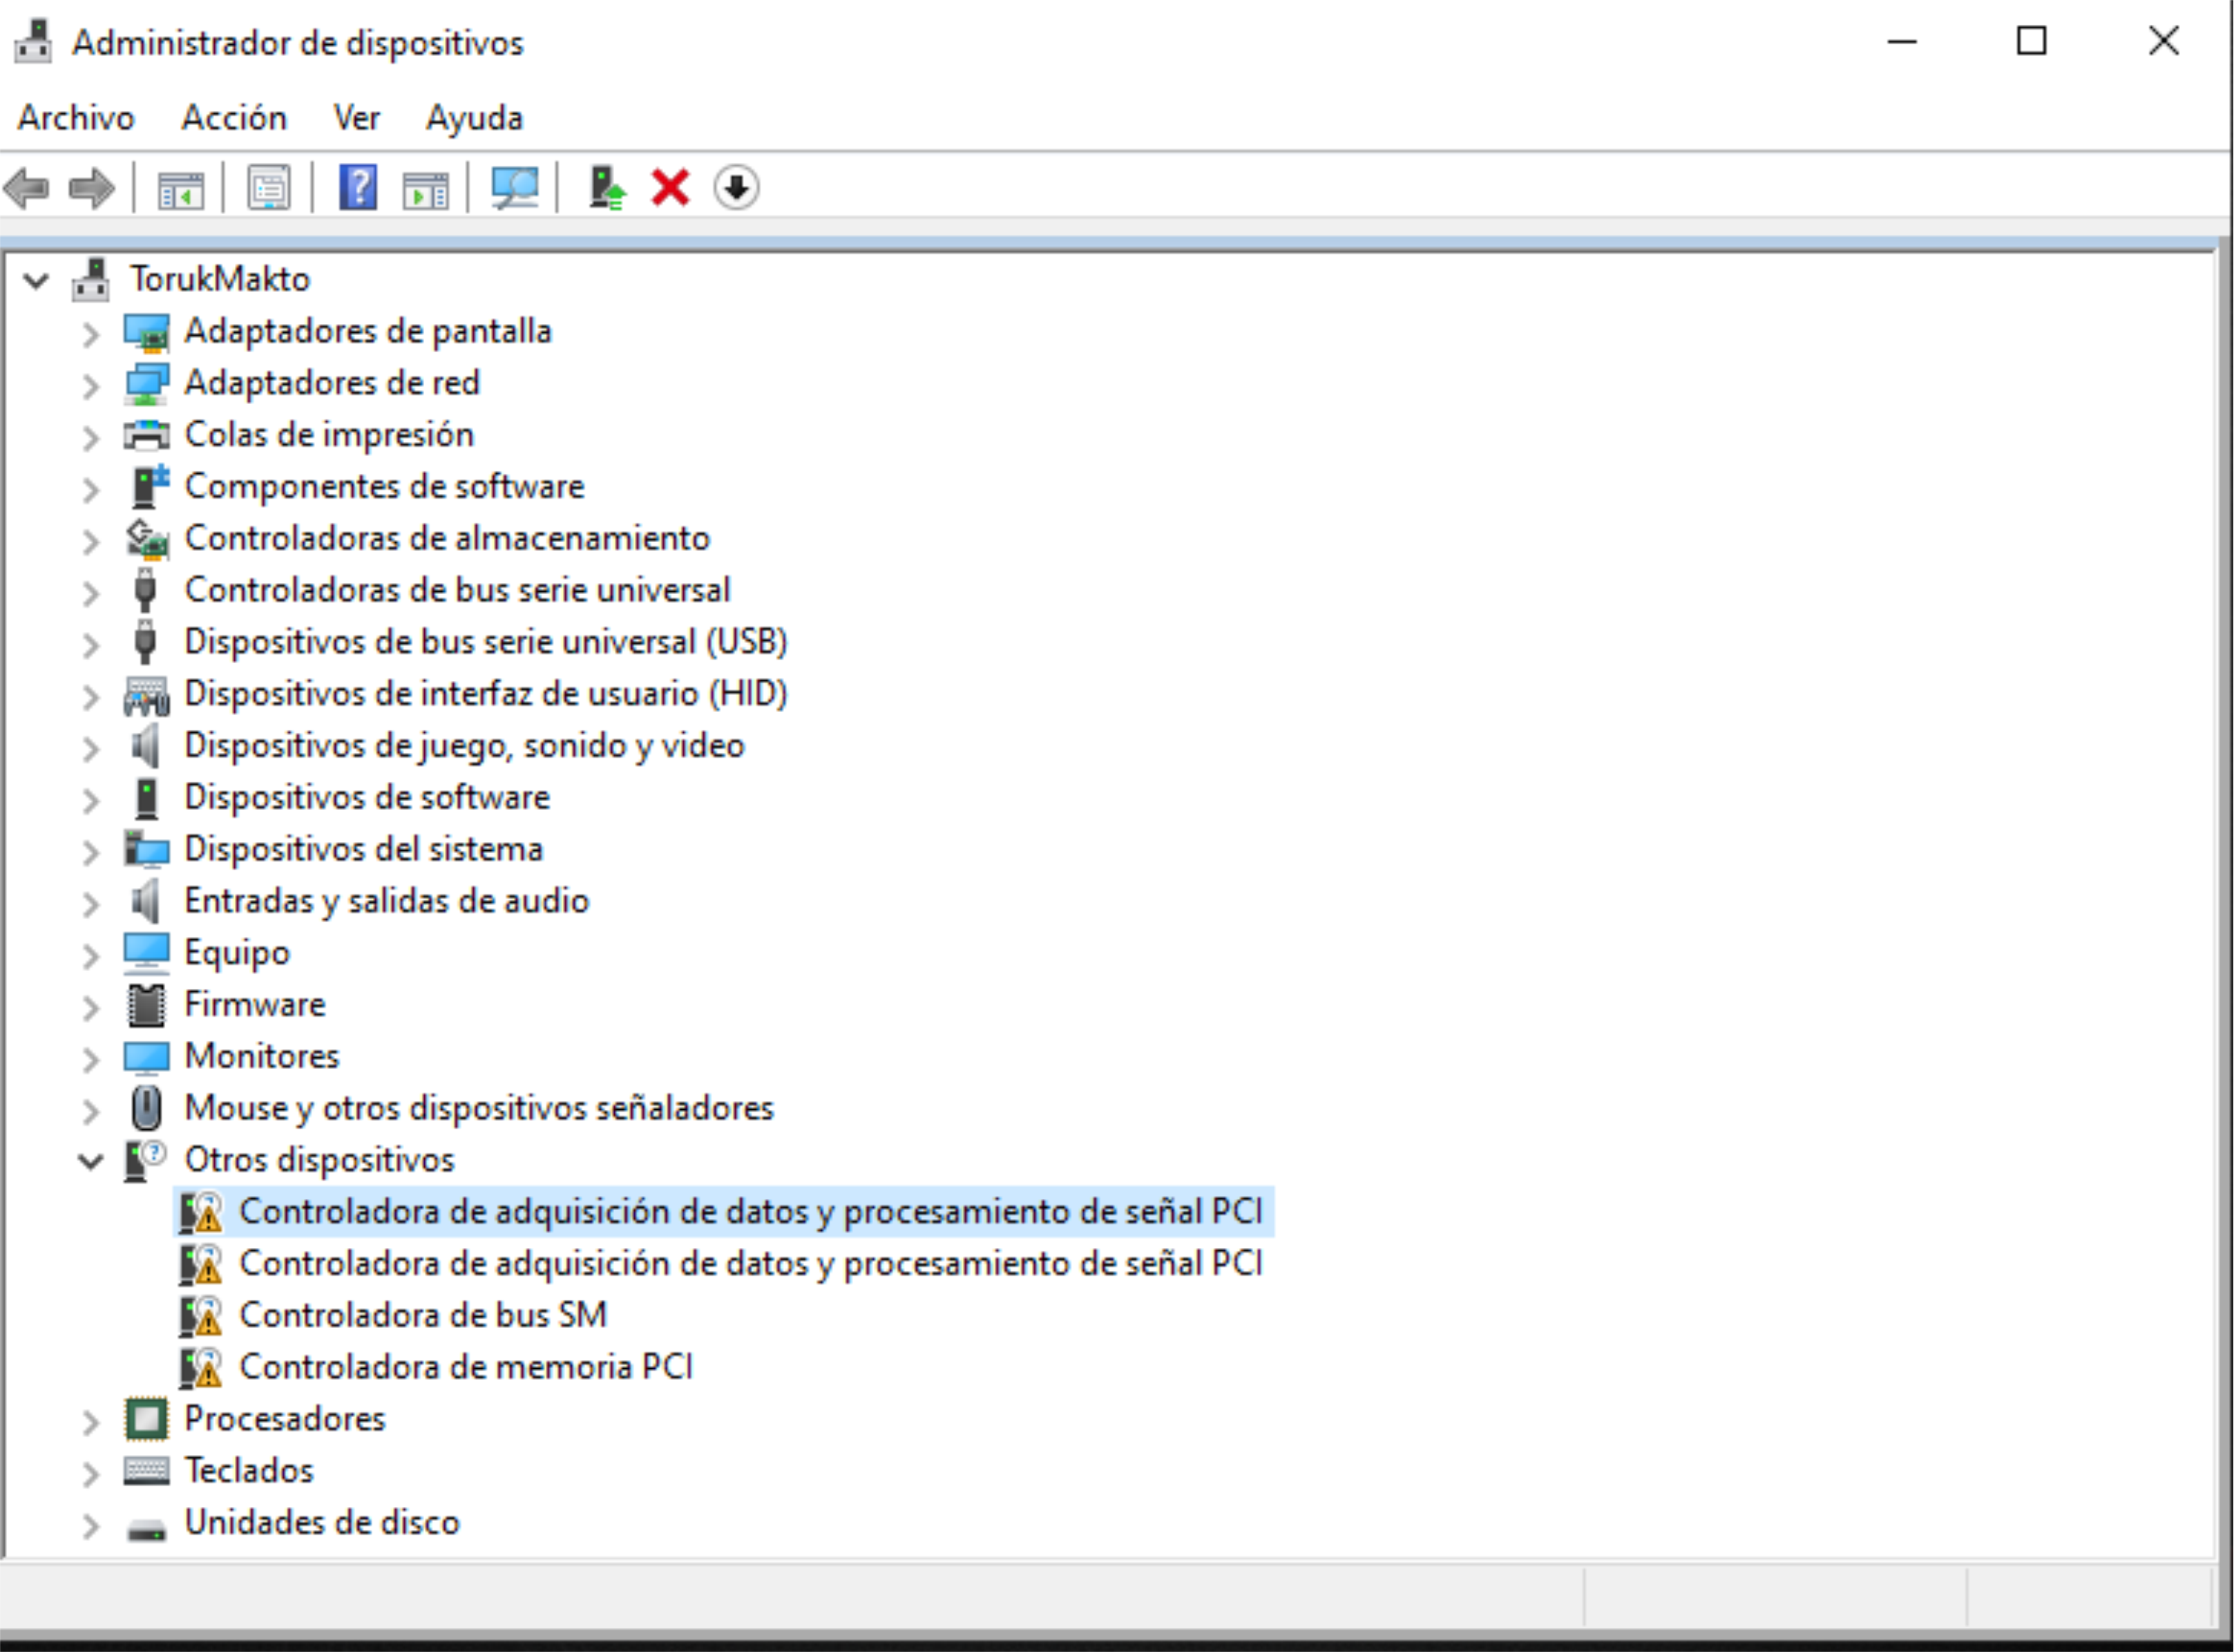2234x1652 pixels.
Task: Open the Acción menu
Action: pyautogui.click(x=233, y=118)
